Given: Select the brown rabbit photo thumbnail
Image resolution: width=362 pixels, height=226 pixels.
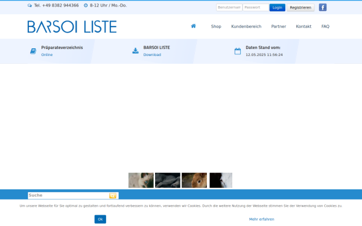Looking at the screenshot, I should [x=194, y=180].
